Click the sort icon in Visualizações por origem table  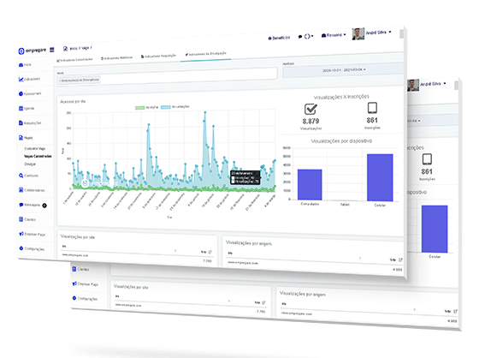(x=400, y=260)
